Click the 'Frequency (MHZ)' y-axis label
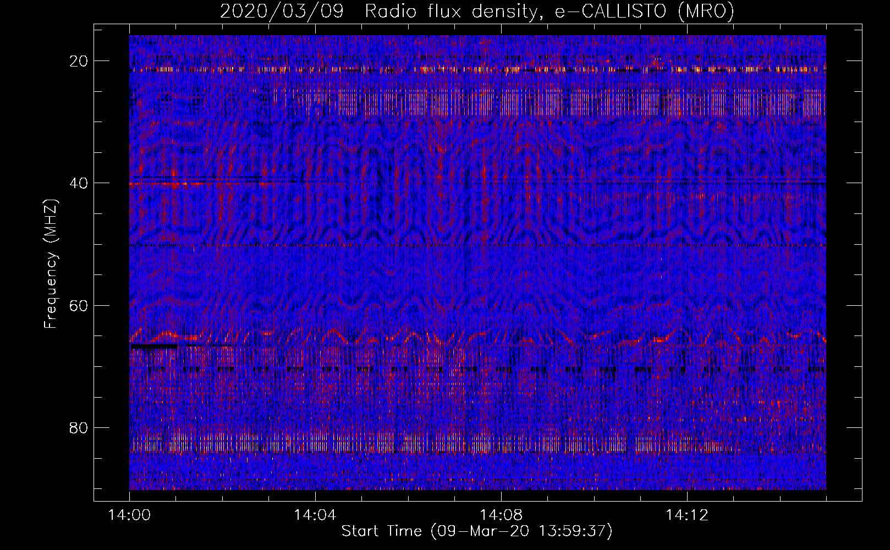This screenshot has height=550, width=890. coord(51,264)
